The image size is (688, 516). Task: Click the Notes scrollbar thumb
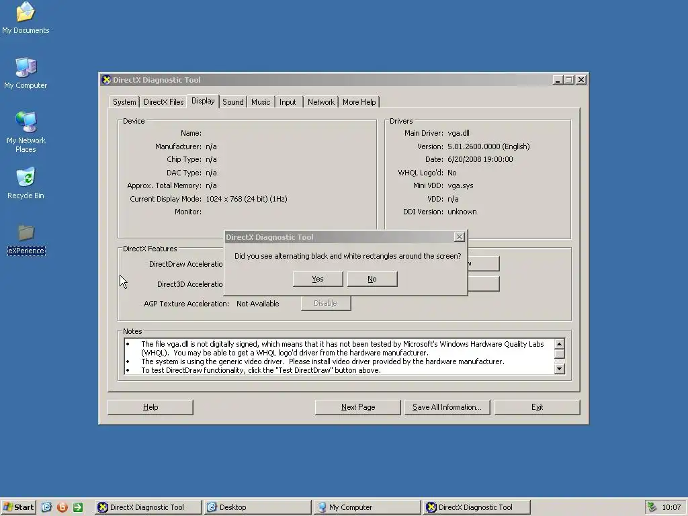(x=559, y=353)
